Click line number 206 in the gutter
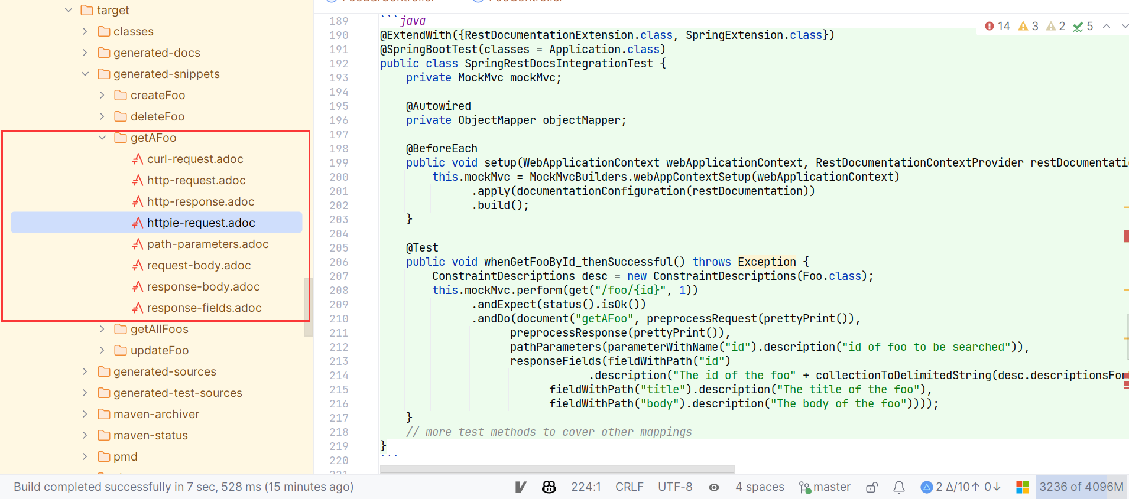This screenshot has width=1129, height=499. tap(339, 262)
